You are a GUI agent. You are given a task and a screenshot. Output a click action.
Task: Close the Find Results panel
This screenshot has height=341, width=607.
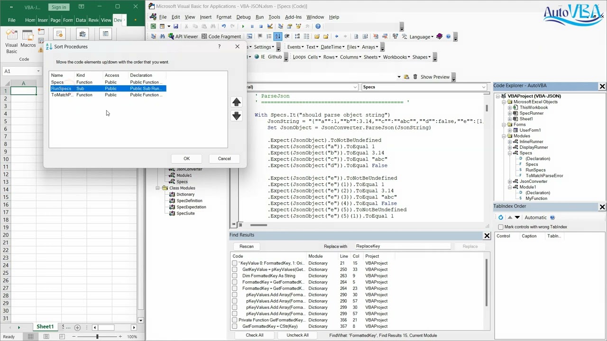pos(487,235)
